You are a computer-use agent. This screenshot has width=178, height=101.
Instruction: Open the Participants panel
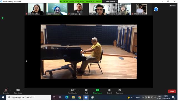(x=72, y=91)
